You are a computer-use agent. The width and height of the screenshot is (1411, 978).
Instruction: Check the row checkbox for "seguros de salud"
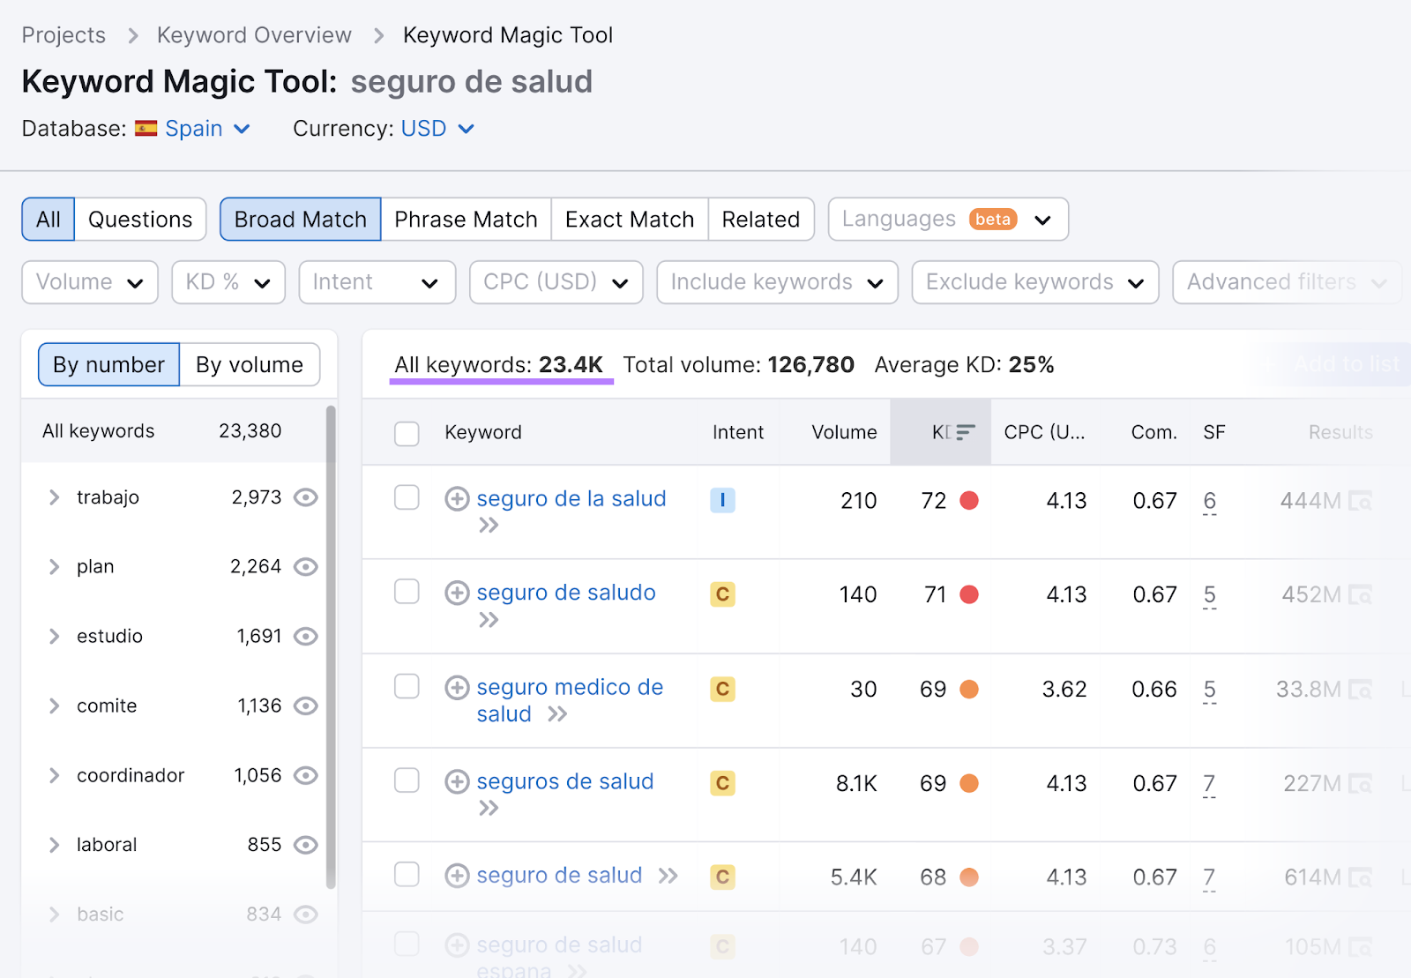tap(407, 780)
